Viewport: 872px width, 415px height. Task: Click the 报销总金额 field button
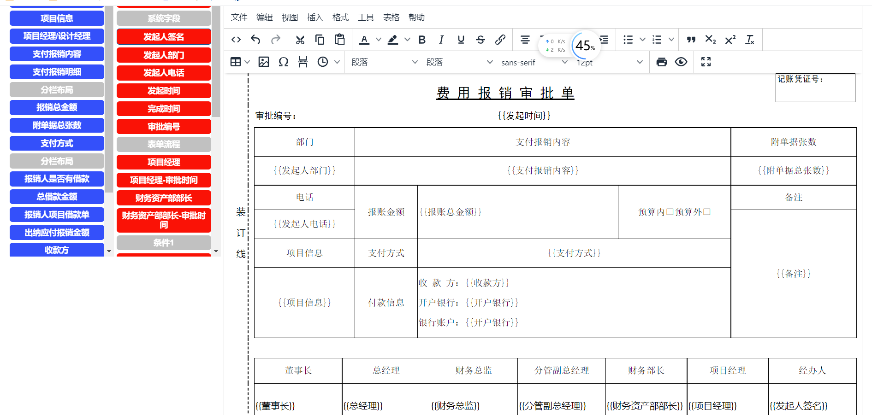57,107
